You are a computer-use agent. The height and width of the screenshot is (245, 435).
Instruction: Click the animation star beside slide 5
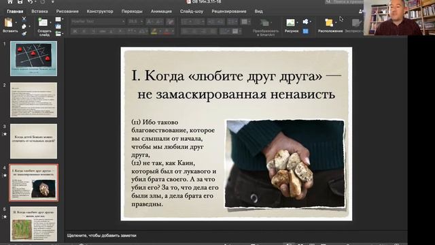[5, 216]
